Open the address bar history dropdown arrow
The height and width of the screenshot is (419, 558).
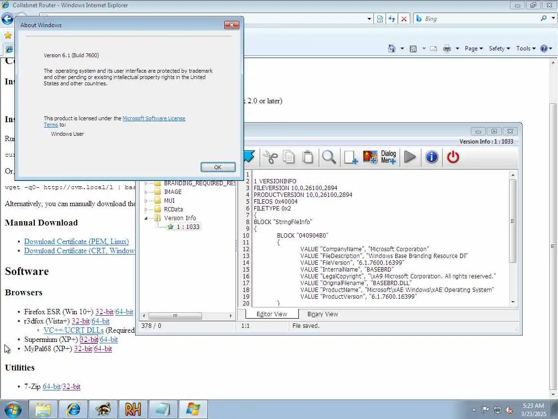(369, 19)
